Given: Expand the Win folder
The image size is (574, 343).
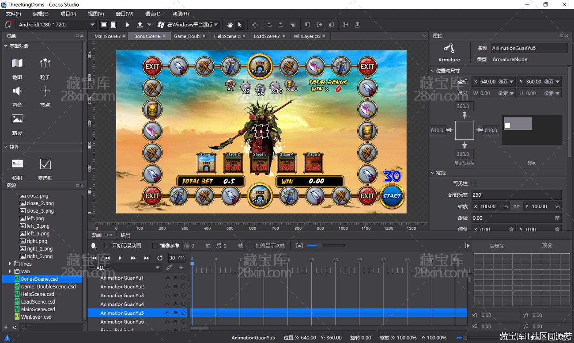Looking at the screenshot, I should point(10,271).
